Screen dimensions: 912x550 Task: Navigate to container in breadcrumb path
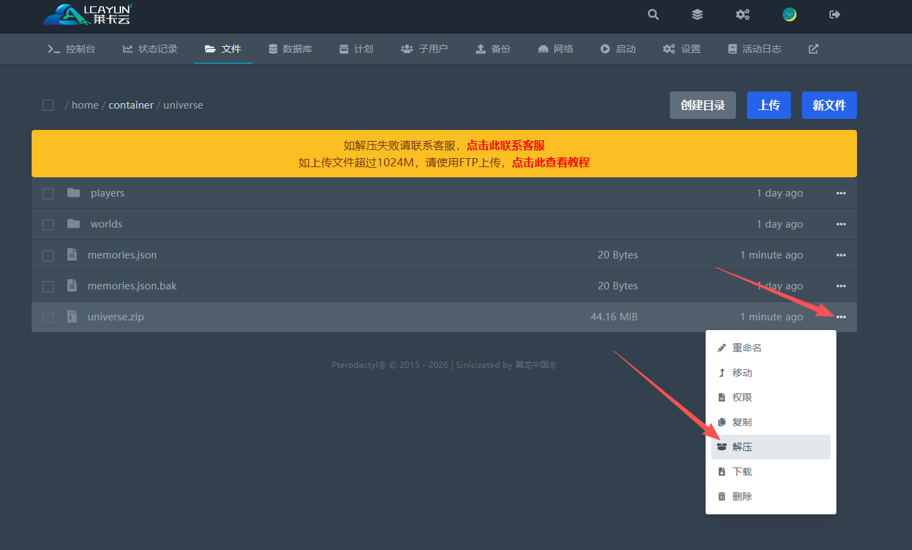pos(131,105)
